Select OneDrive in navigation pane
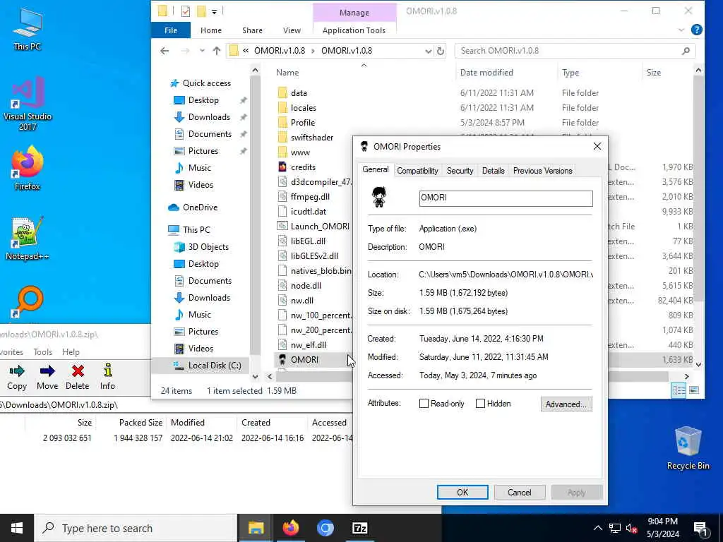This screenshot has width=723, height=542. pos(200,207)
